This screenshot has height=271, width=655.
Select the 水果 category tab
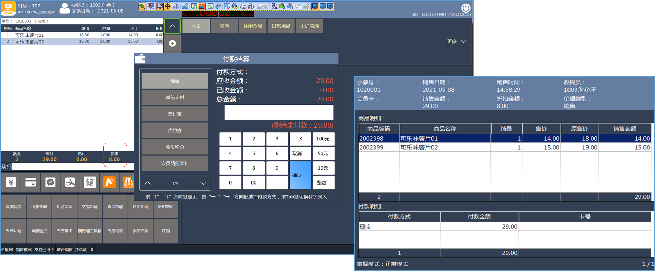[196, 26]
